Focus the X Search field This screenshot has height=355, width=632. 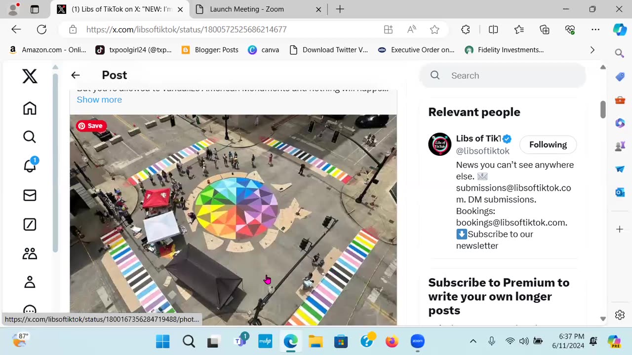503,75
